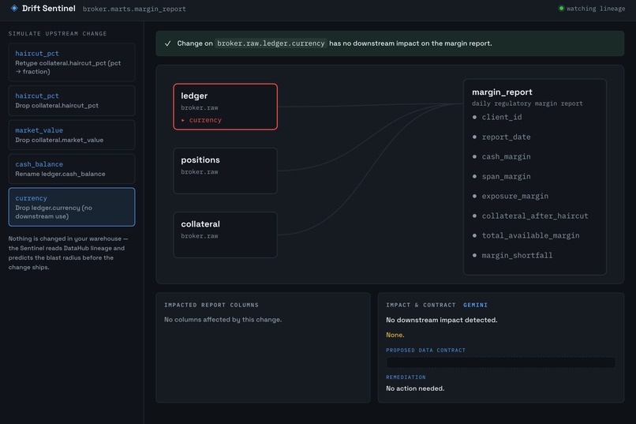Screen dimensions: 636x424
Task: Click the margin_report node title
Action: [x=502, y=92]
